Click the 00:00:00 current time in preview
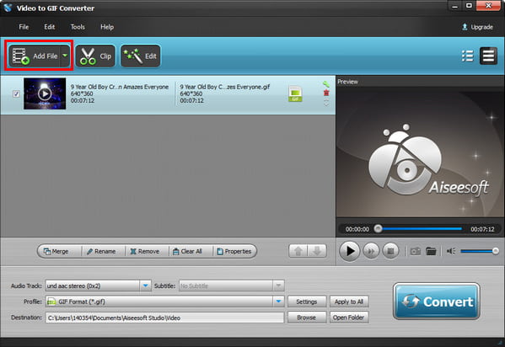The height and width of the screenshot is (347, 505). click(357, 229)
